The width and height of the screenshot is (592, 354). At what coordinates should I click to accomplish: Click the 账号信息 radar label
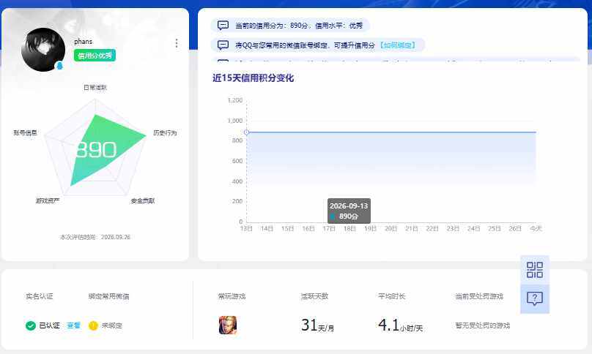point(26,132)
